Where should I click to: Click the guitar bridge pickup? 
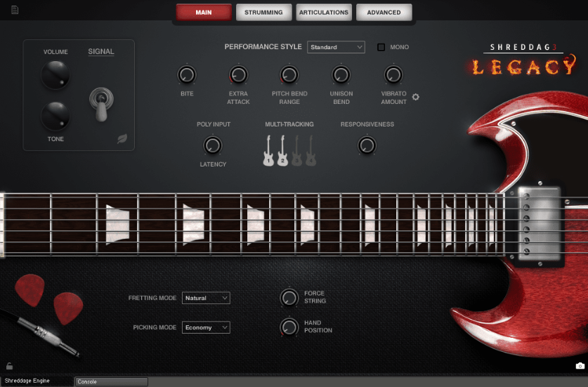point(539,224)
